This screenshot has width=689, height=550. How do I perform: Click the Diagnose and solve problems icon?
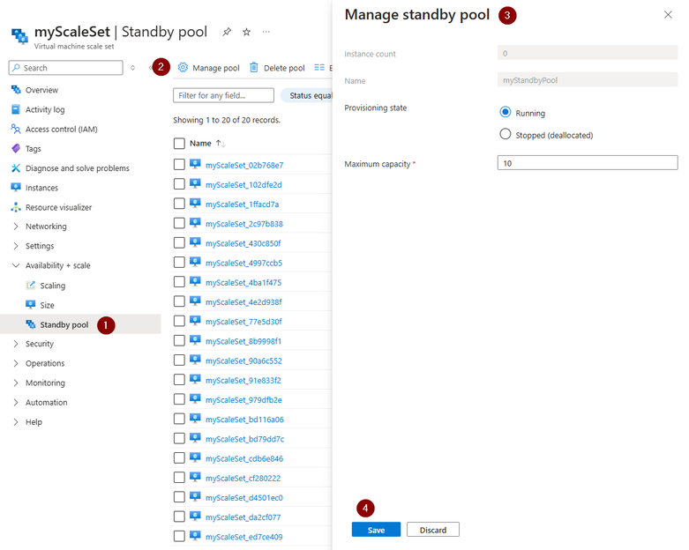(x=16, y=168)
